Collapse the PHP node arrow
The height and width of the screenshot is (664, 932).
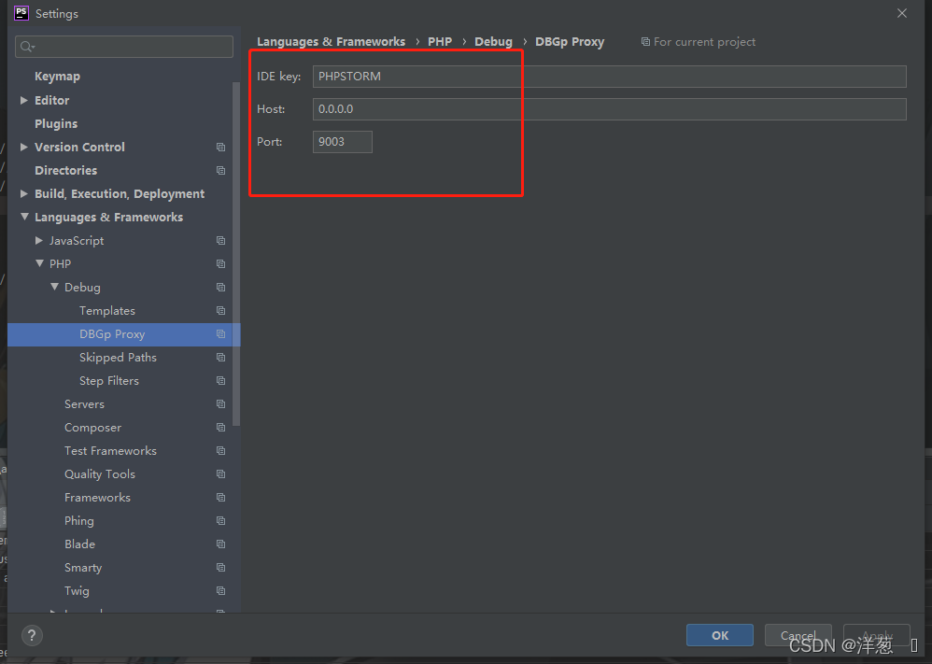coord(39,263)
